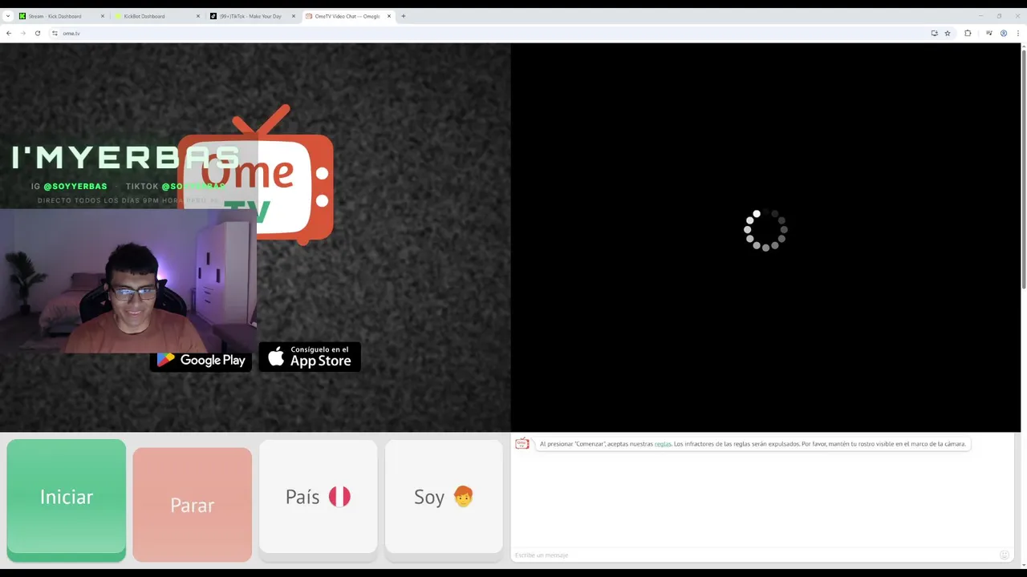Screen dimensions: 1027x577
Task: Open the Google Play store badge
Action: (201, 360)
